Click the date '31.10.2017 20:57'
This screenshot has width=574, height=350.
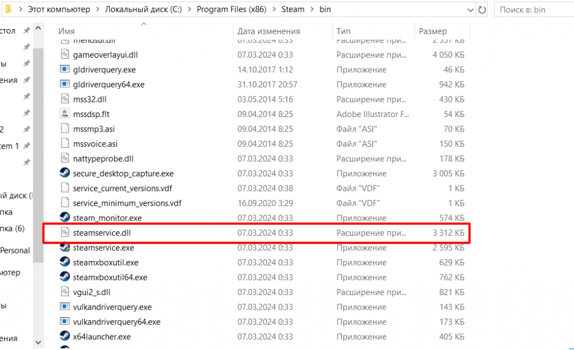click(x=267, y=85)
